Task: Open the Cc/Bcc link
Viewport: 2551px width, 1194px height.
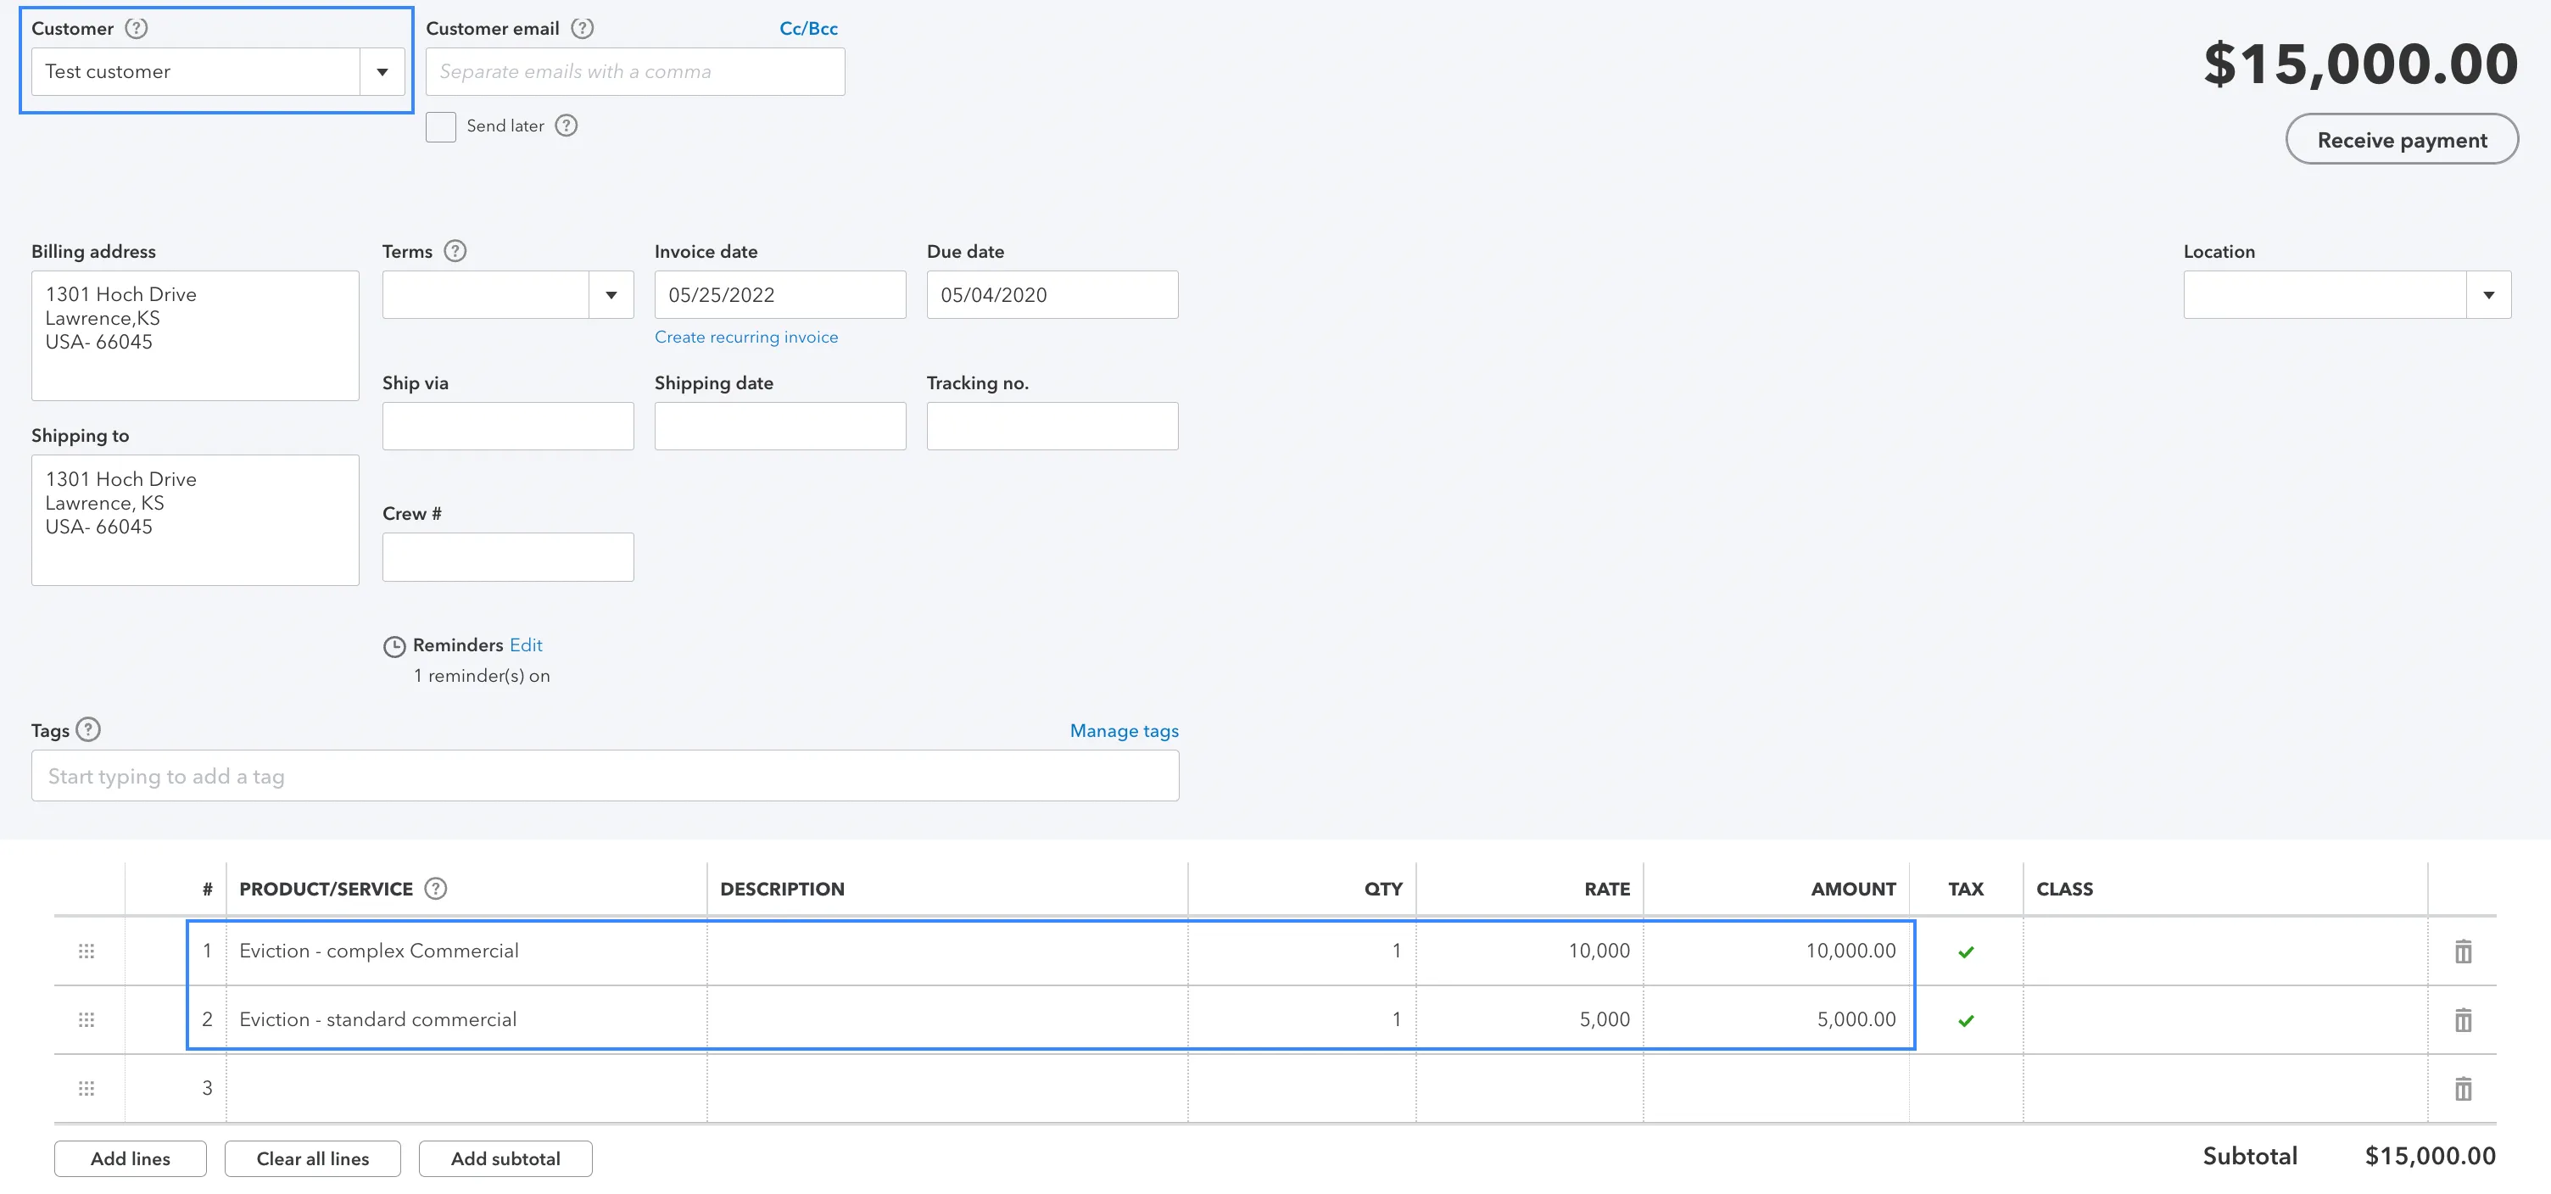Action: 808,28
